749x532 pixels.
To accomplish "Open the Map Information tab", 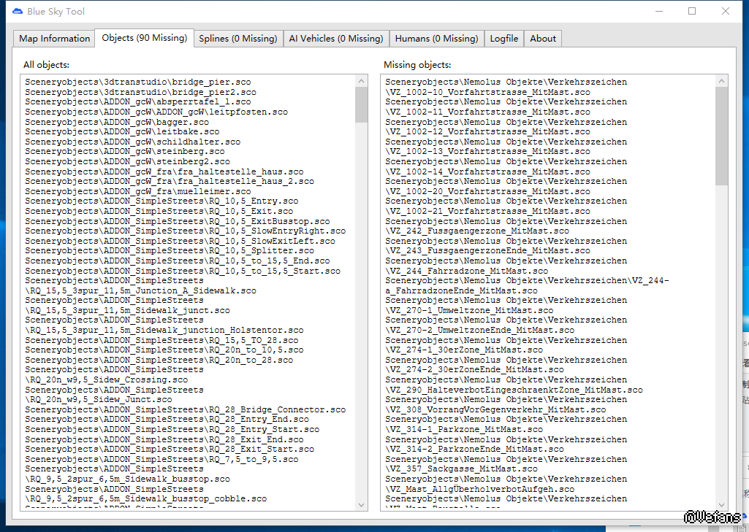I will [x=55, y=39].
